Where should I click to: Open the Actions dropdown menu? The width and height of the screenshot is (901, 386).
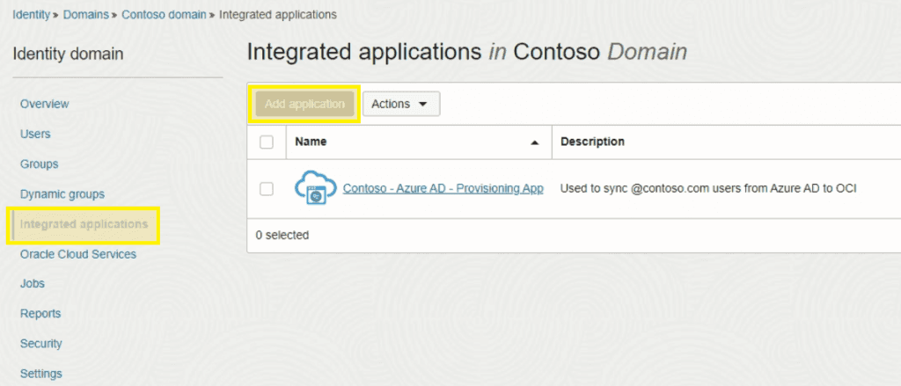(401, 104)
